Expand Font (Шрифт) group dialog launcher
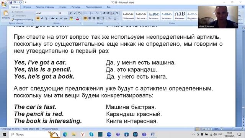245x138 pixels. [x=81, y=23]
